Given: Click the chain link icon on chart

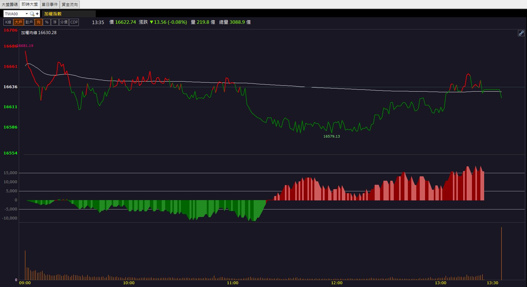Looking at the screenshot, I should click(x=521, y=33).
